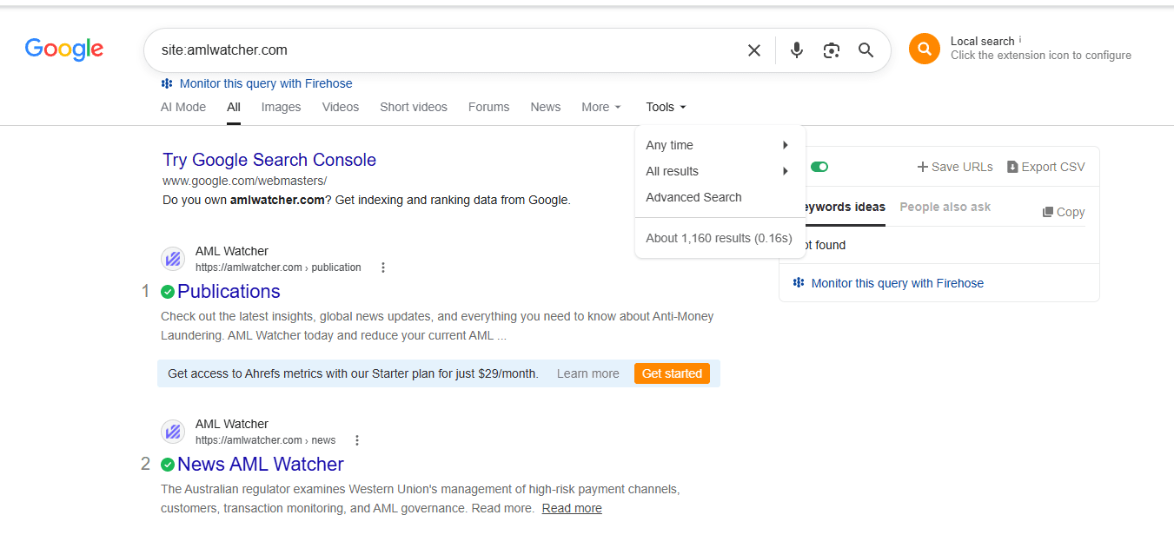Click Export CSV button
1174x548 pixels.
1046,167
